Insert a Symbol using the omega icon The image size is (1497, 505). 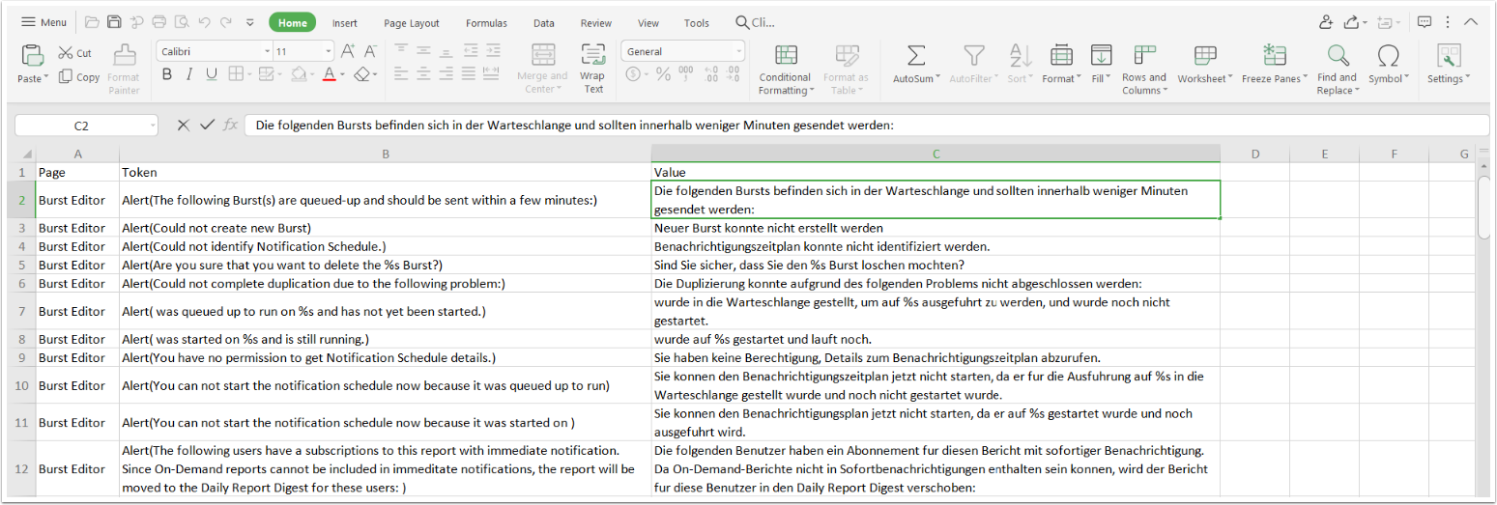coord(1388,55)
